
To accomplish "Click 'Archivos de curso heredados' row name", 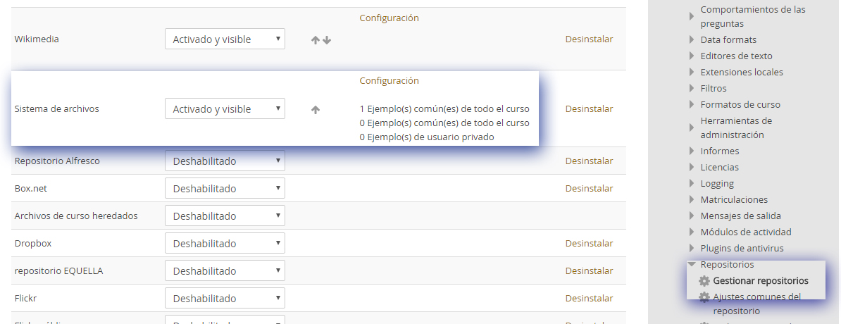I will click(76, 216).
